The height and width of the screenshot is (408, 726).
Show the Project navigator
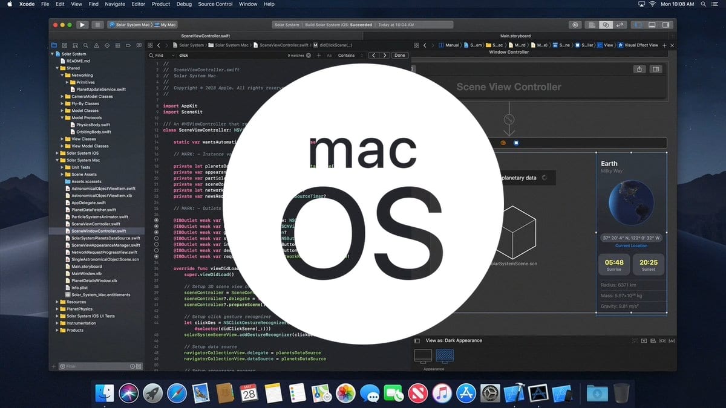click(54, 45)
